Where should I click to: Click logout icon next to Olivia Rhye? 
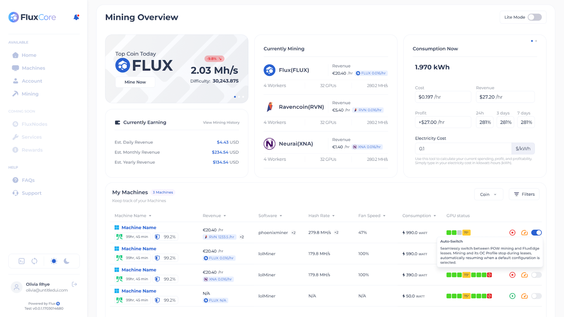[74, 284]
